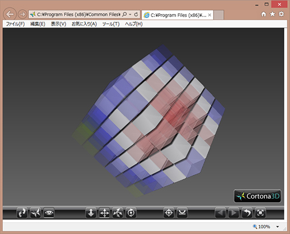Open the ファイル(F) menu

pos(15,24)
